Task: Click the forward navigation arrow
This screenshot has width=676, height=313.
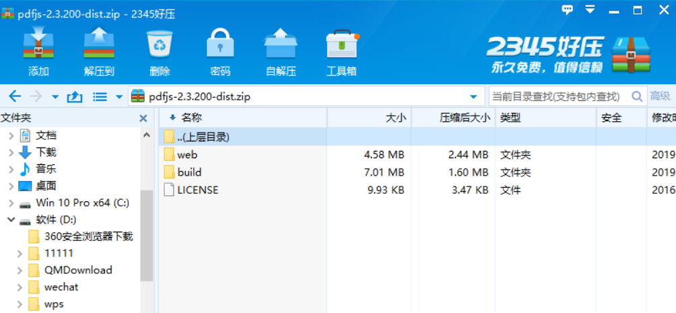Action: [x=36, y=96]
